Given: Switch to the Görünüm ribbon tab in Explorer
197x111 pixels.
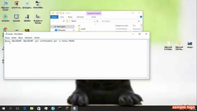Looking at the screenshot, I should pyautogui.click(x=80, y=17).
